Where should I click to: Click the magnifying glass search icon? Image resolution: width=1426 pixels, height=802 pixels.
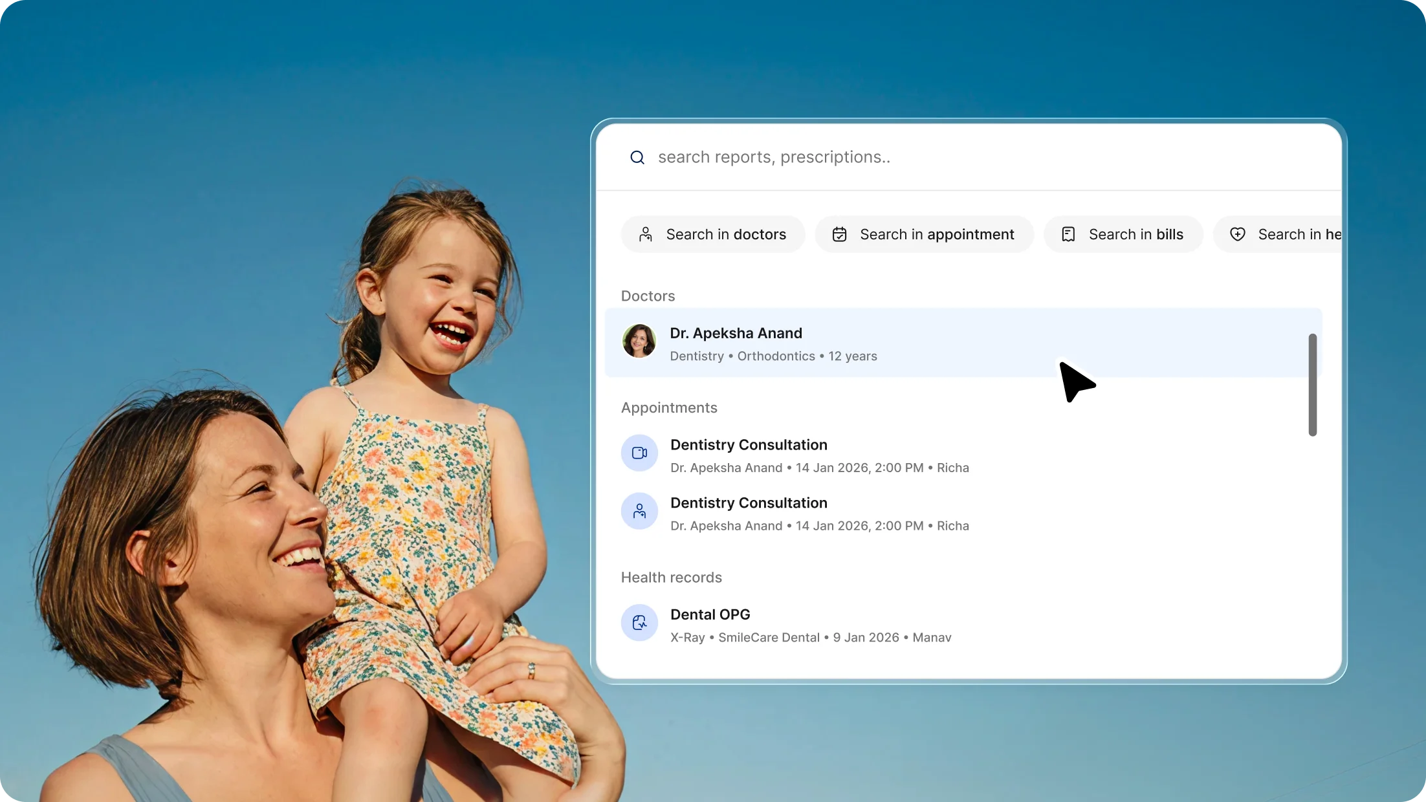point(637,158)
